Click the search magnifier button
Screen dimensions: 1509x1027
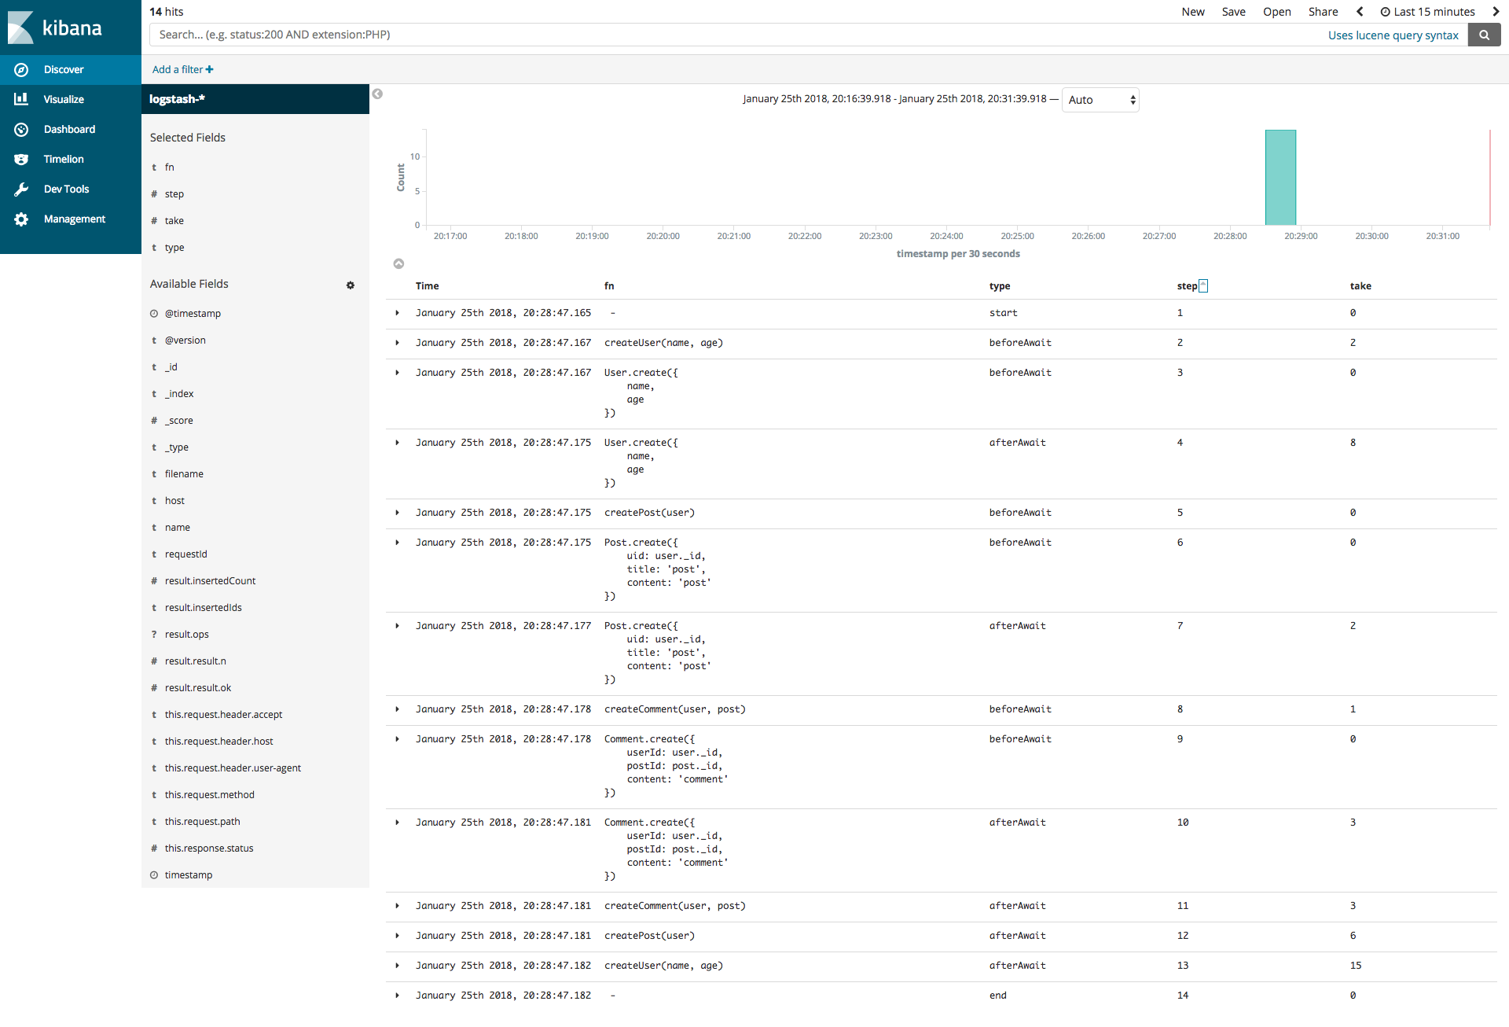click(1484, 35)
